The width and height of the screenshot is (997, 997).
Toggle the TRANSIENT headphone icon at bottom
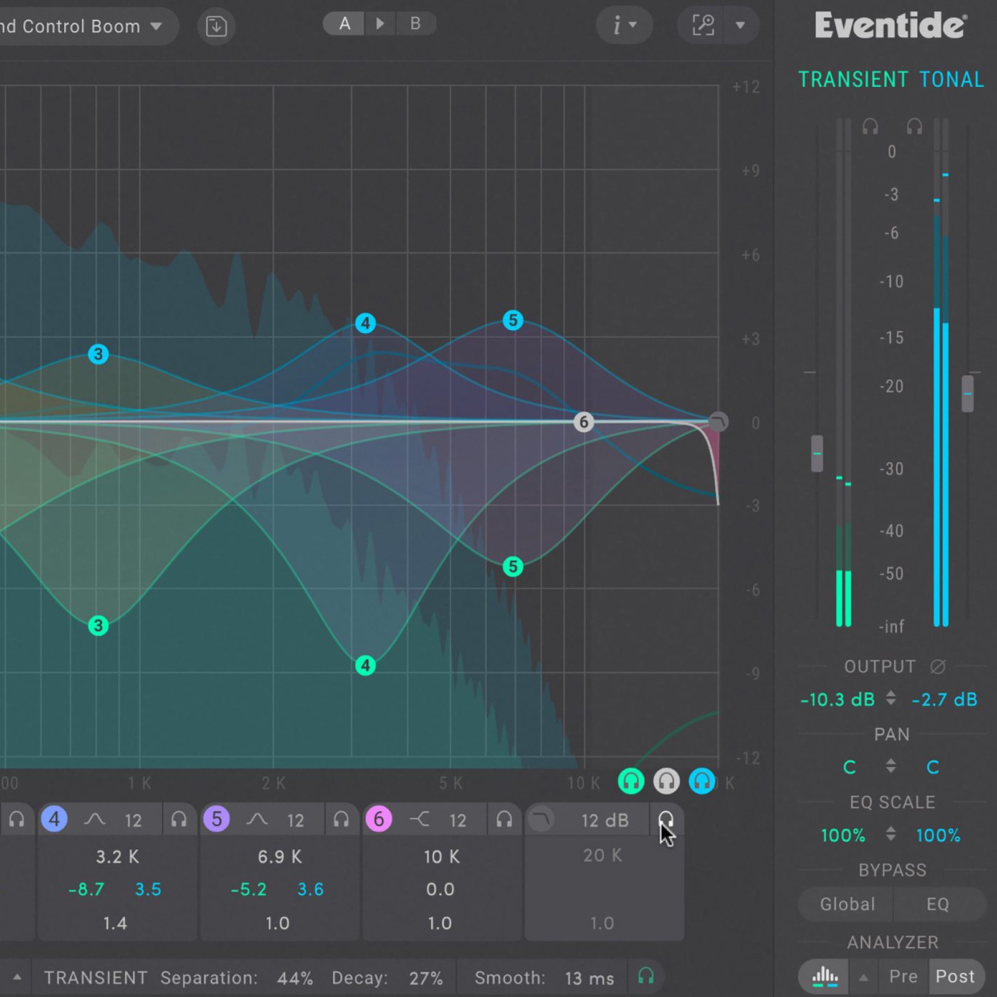pyautogui.click(x=646, y=977)
